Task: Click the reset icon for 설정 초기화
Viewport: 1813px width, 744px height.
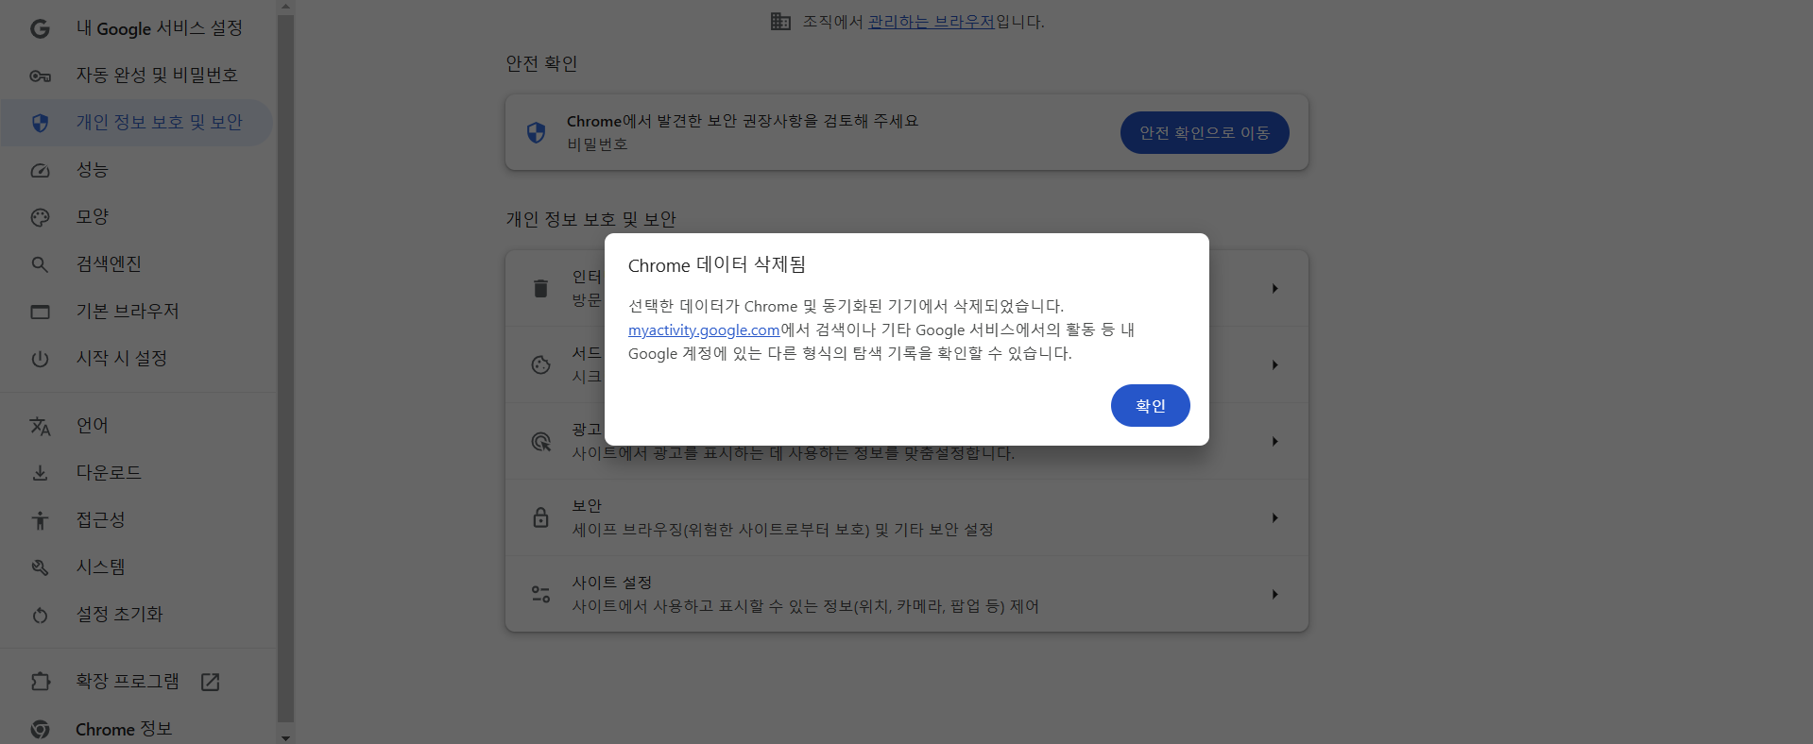Action: (x=40, y=615)
